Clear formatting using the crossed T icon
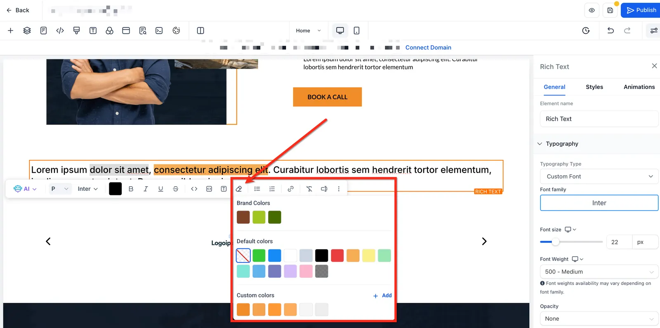The image size is (660, 328). pos(309,189)
